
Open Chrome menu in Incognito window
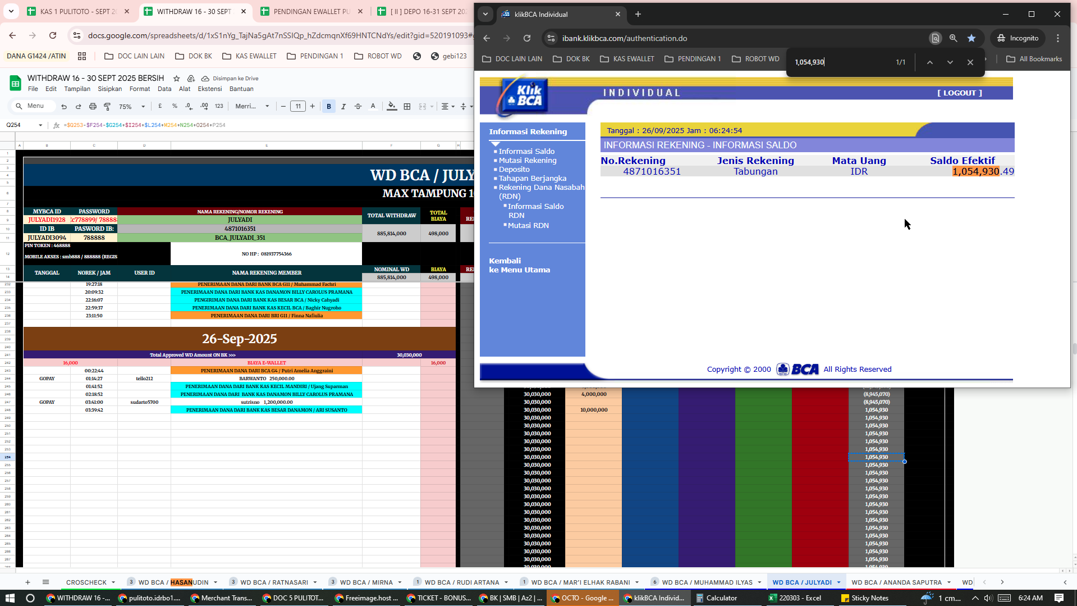1058,38
